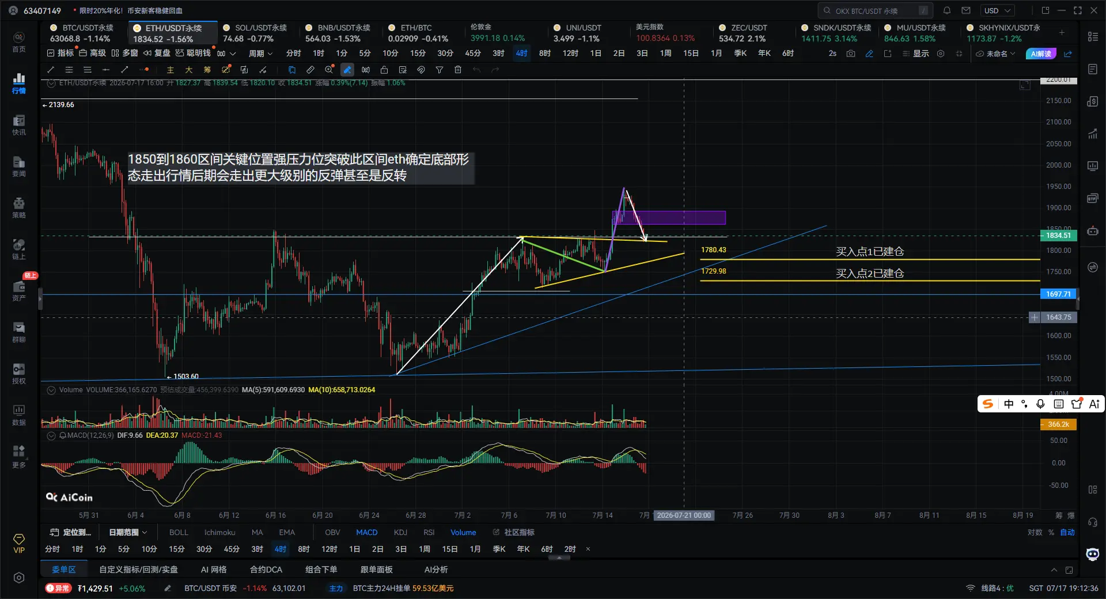Collapse the MACD panel header arrow
The image size is (1106, 599).
51,435
